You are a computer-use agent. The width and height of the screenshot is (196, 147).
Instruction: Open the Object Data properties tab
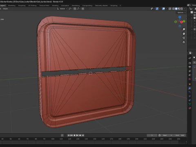[x=190, y=104]
